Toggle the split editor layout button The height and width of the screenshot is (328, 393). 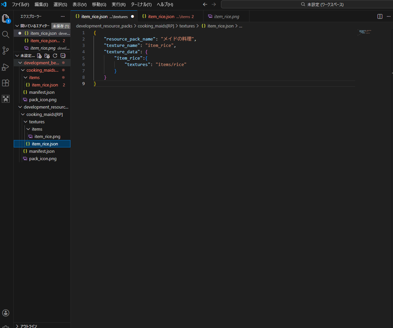(x=380, y=16)
